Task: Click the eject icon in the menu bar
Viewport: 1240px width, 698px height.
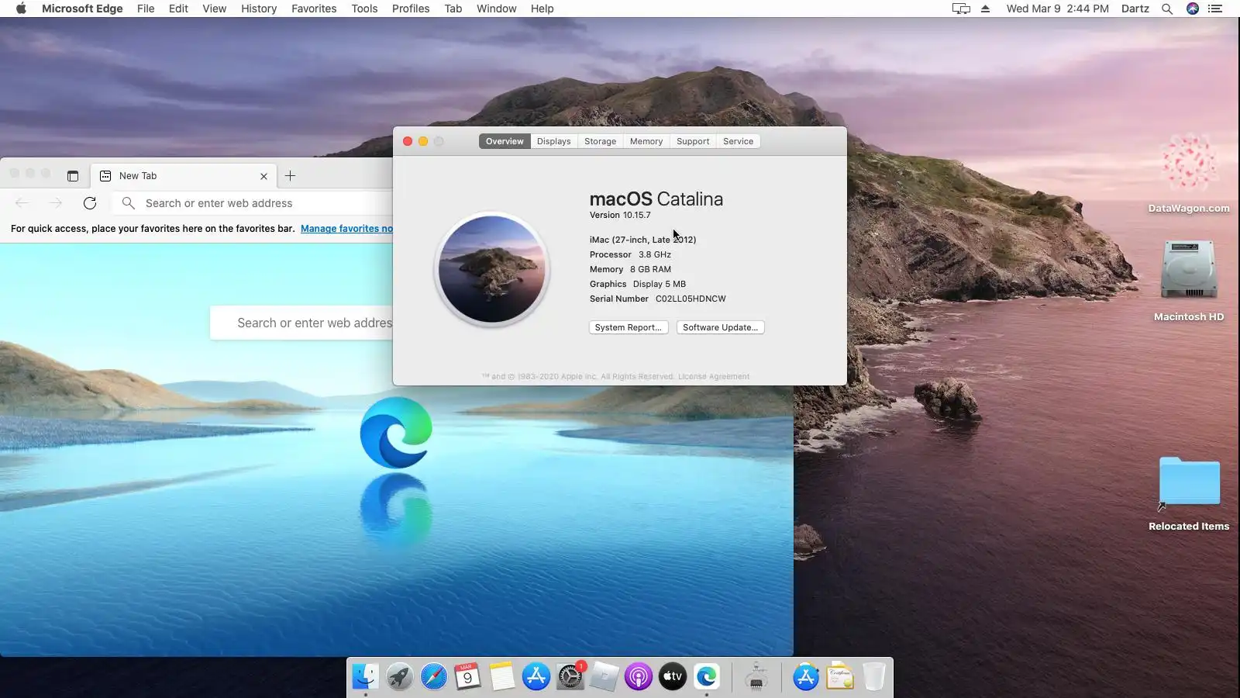Action: coord(986,9)
